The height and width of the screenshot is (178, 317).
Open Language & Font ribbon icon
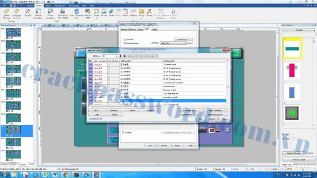[17, 14]
